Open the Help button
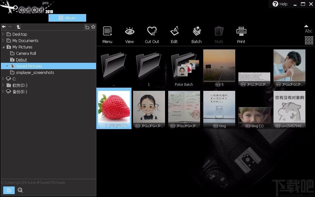 tap(280, 4)
